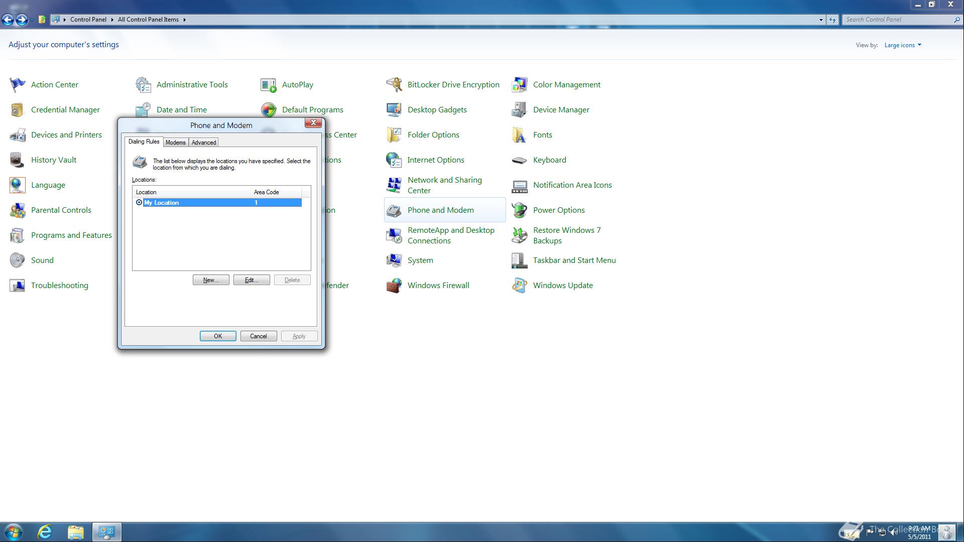The image size is (964, 542).
Task: Open Windows Update icon
Action: pos(520,286)
